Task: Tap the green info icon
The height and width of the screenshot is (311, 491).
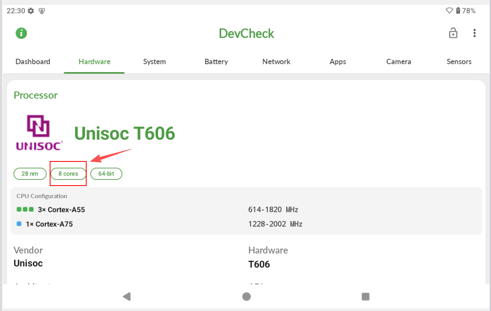Action: pos(21,33)
